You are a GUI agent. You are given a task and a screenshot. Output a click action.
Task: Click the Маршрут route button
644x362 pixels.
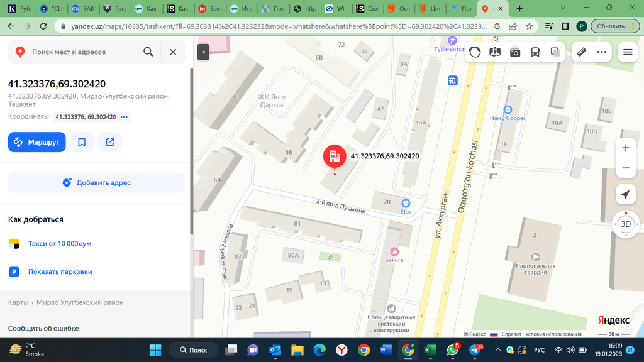(37, 142)
